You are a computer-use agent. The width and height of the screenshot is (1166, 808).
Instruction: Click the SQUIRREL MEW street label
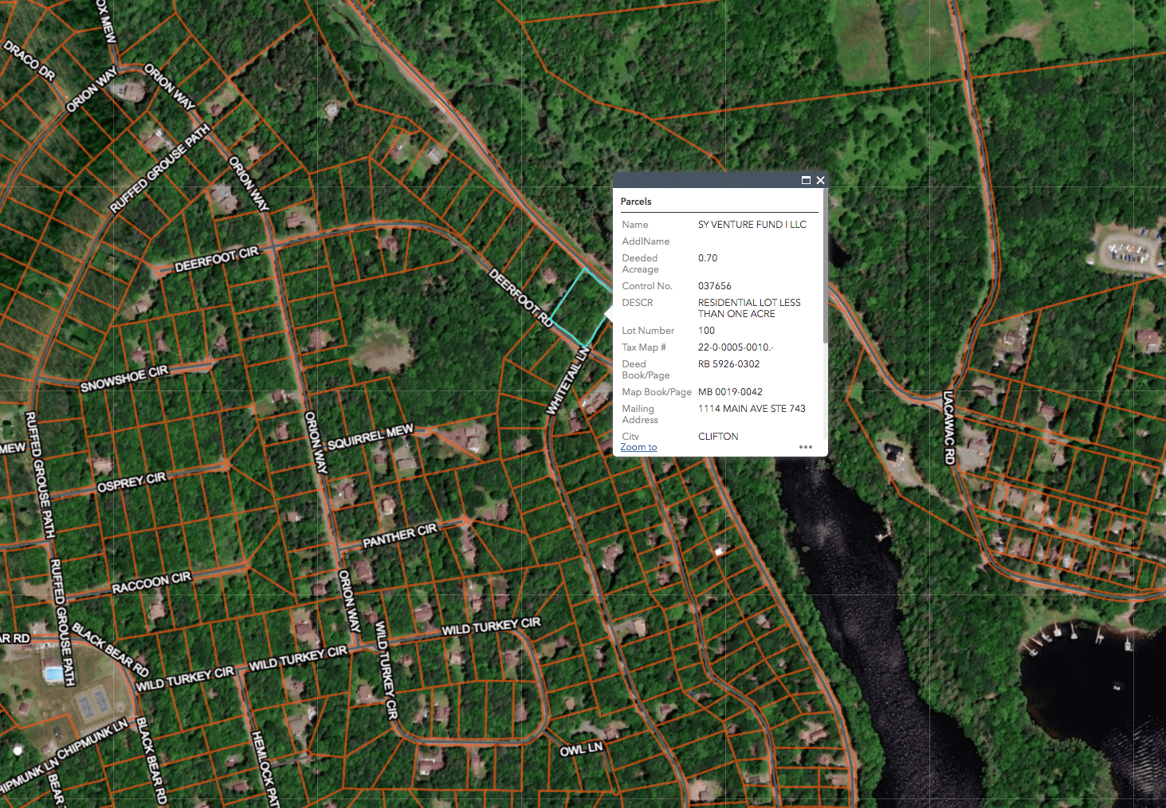coord(371,437)
